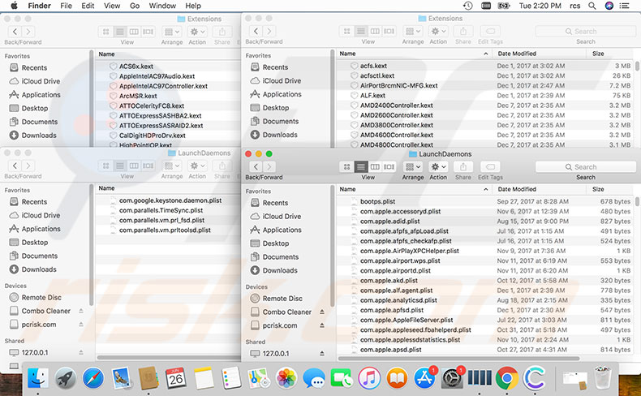The width and height of the screenshot is (641, 396).
Task: Open FaceTime from the Dock
Action: [x=342, y=378]
